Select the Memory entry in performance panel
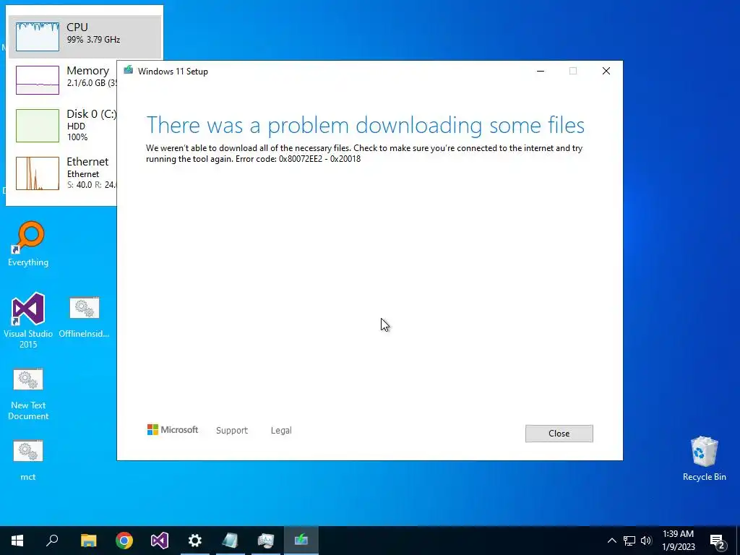 click(x=63, y=79)
